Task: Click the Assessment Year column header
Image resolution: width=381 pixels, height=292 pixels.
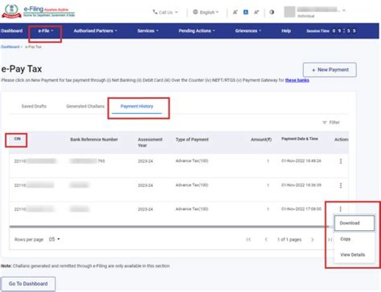Action: pyautogui.click(x=150, y=143)
